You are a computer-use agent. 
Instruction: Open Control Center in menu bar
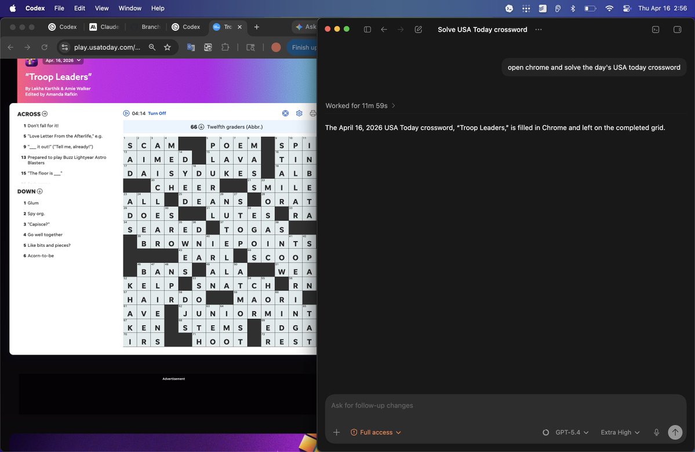(627, 9)
